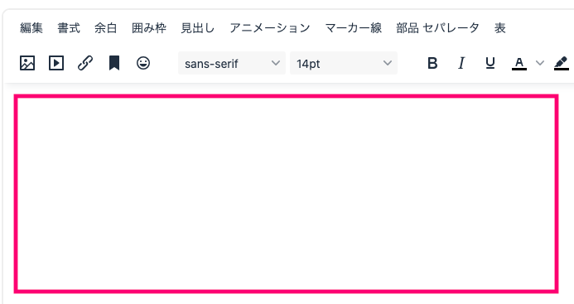Open the アニメーション menu
Viewport: 574px width, 304px height.
(x=270, y=28)
